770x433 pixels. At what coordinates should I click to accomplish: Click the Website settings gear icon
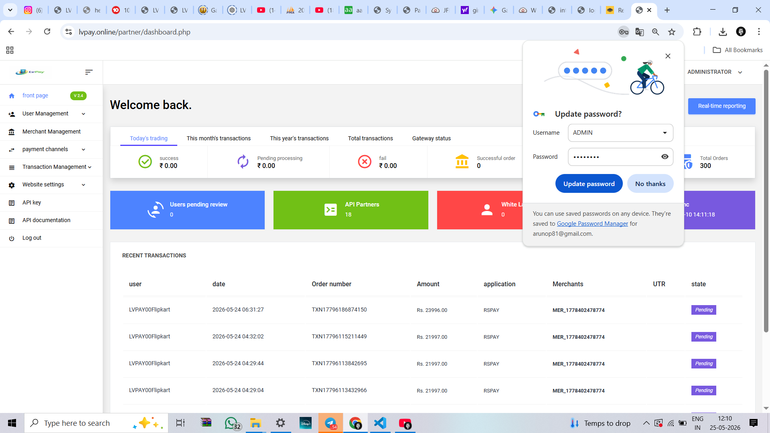12,185
